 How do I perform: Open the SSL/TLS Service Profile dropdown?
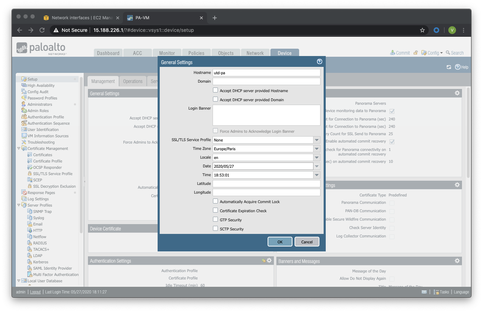tap(317, 140)
